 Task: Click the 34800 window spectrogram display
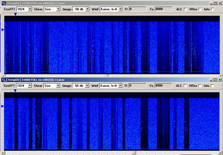[112, 121]
